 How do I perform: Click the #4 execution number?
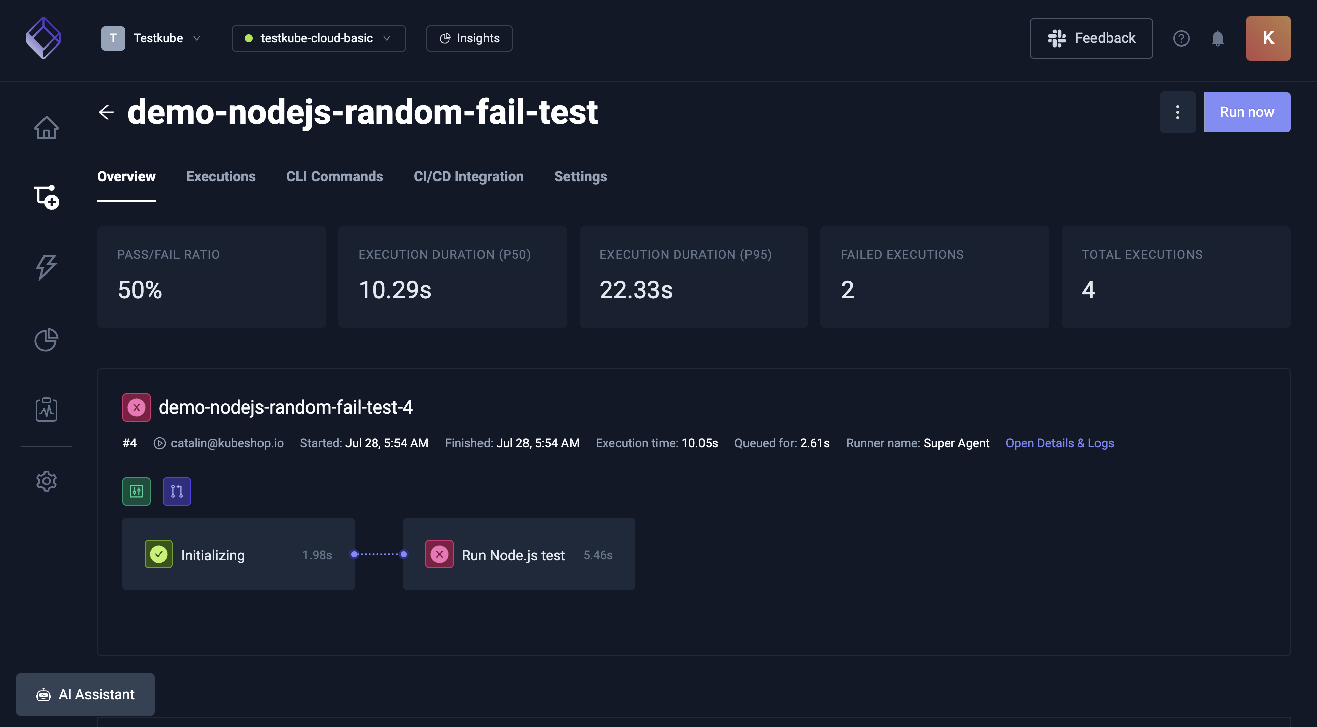129,443
